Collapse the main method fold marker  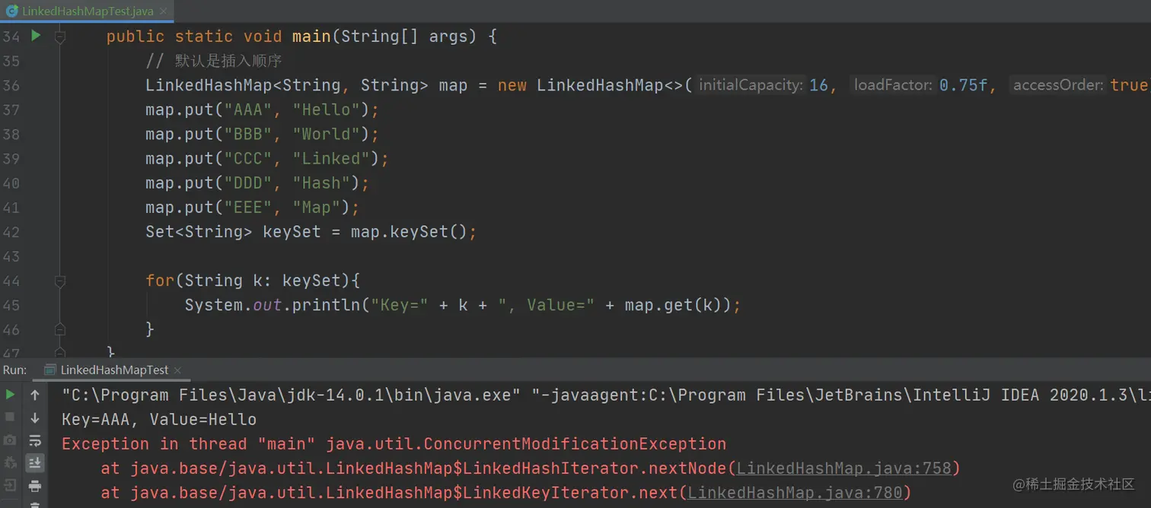coord(60,37)
